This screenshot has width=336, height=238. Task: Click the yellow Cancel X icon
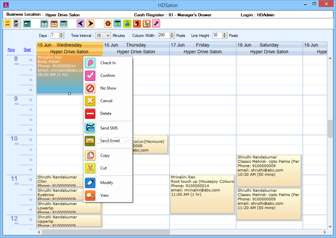pos(90,101)
